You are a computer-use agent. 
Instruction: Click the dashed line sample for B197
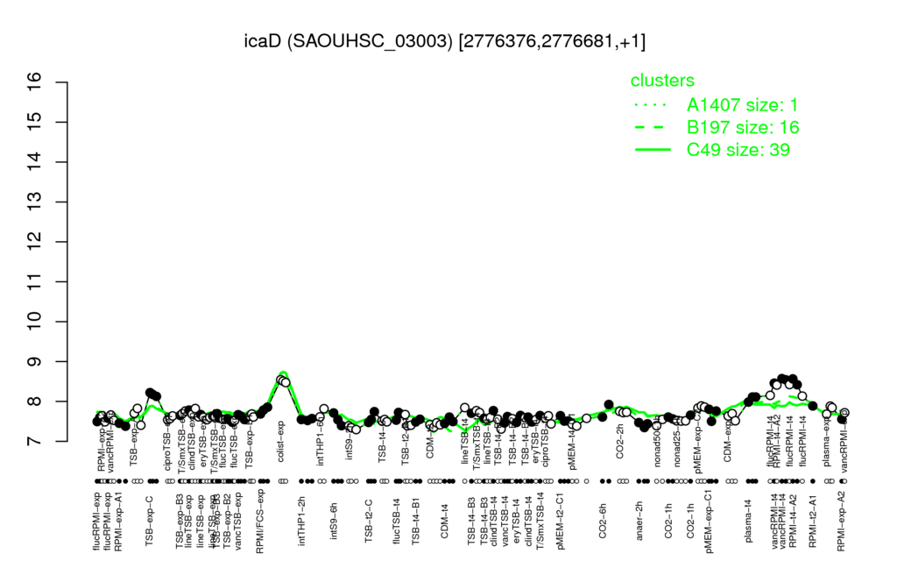(x=652, y=127)
